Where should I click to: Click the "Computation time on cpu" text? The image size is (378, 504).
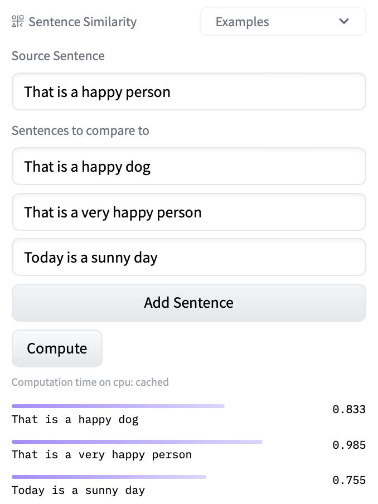click(x=90, y=382)
